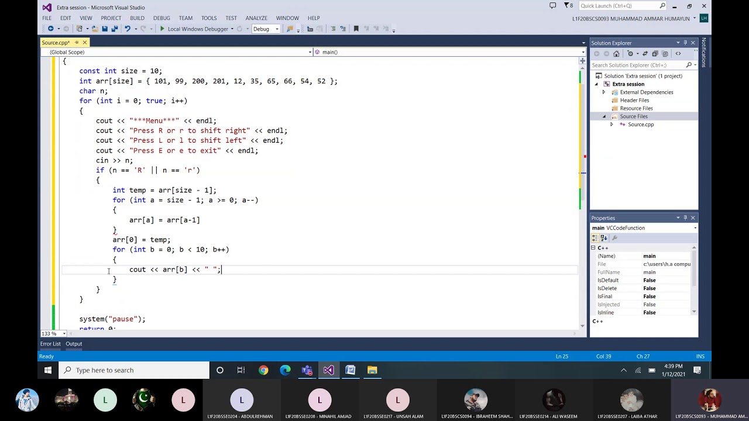This screenshot has height=421, width=749.
Task: Collapse the Source Files folder
Action: 604,116
